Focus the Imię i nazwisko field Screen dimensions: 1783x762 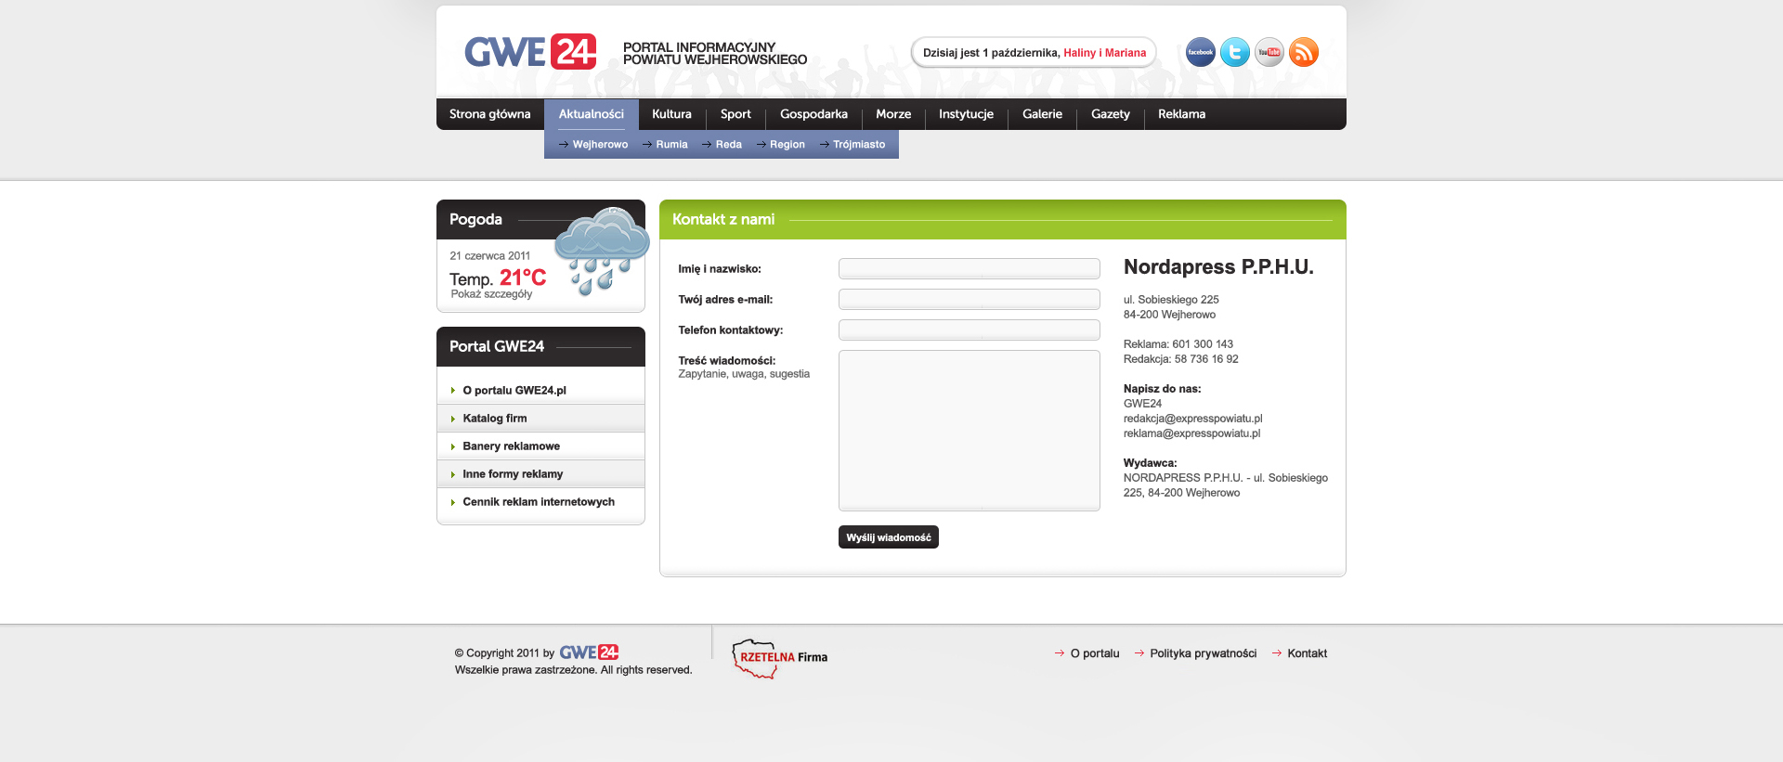[969, 268]
